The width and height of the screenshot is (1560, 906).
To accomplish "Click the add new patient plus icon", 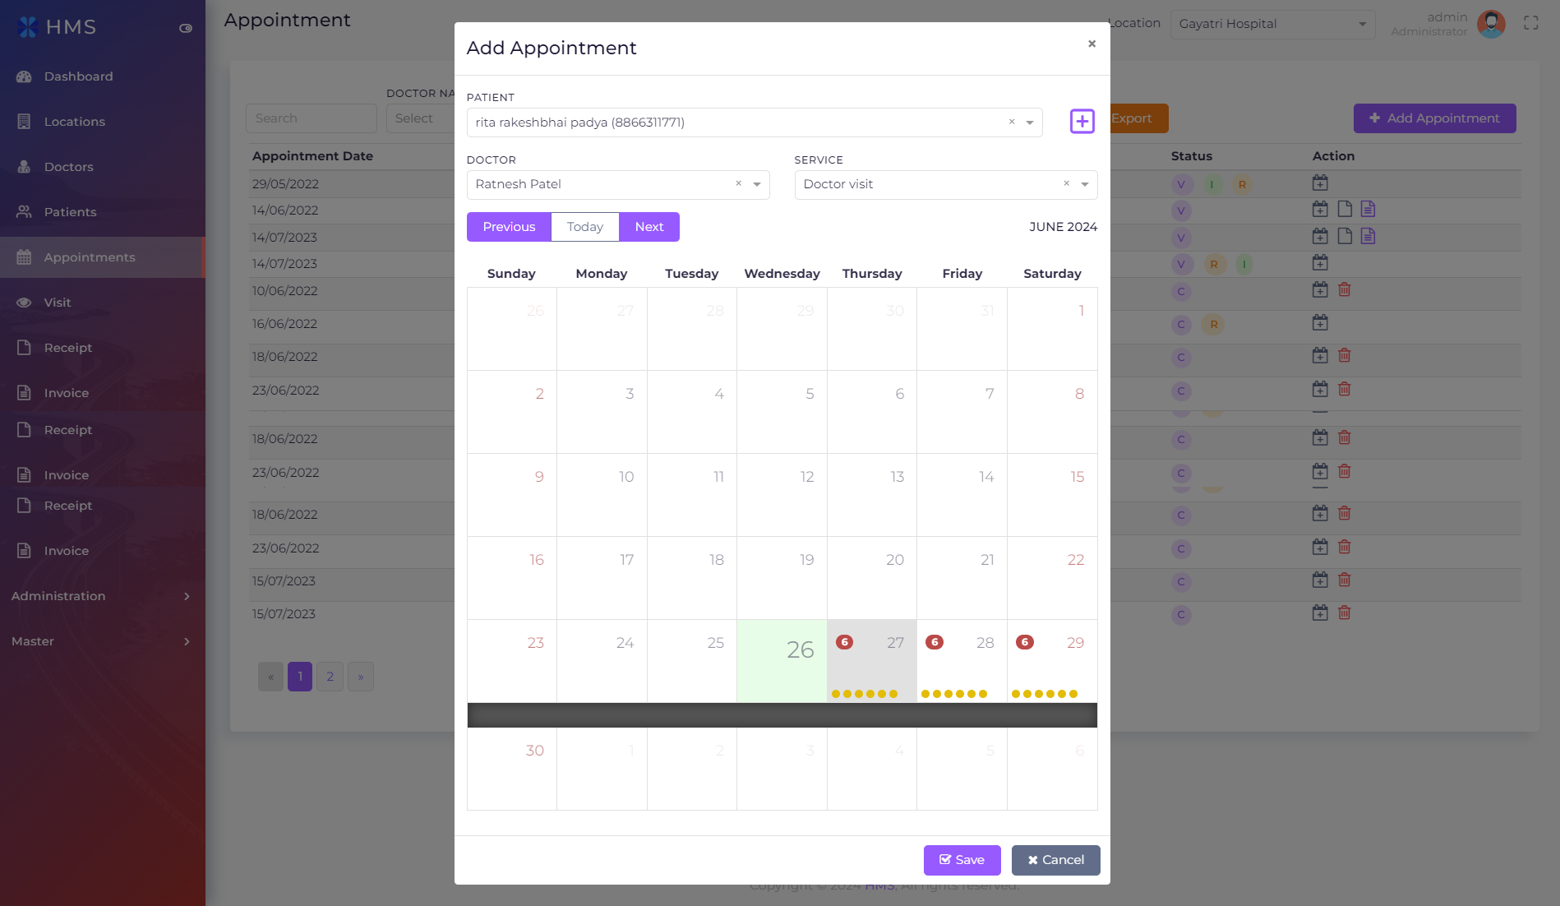I will 1082,122.
